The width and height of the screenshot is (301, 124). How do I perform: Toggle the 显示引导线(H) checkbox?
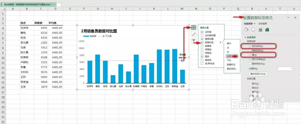click(x=250, y=59)
